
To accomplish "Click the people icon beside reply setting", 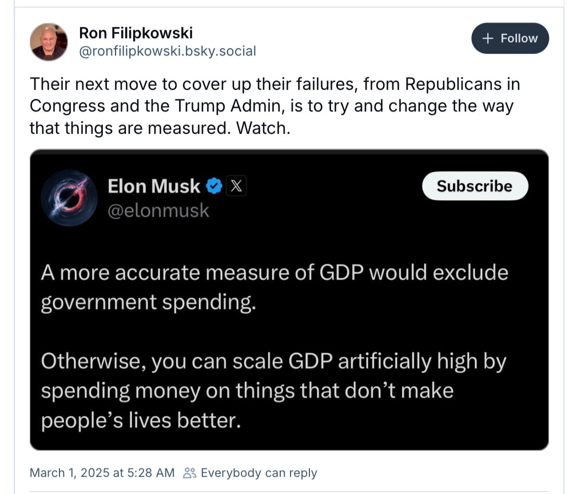I will 189,473.
